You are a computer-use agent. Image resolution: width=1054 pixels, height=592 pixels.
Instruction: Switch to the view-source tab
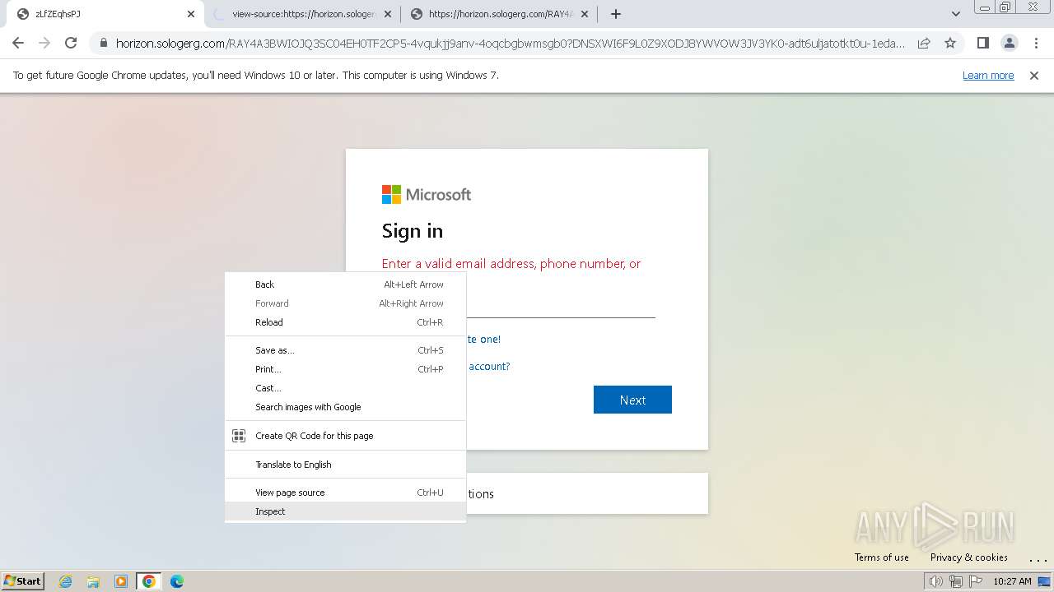click(301, 14)
